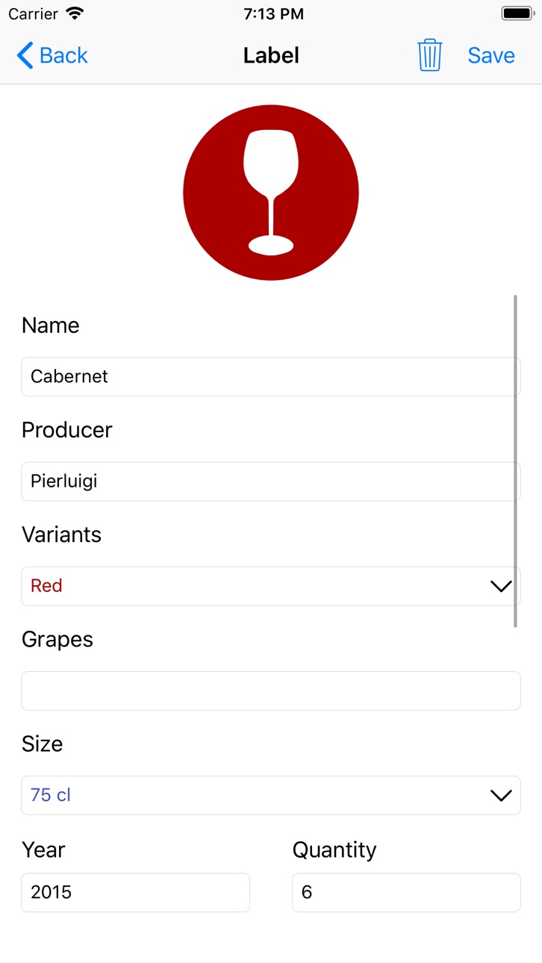This screenshot has height=963, width=542.
Task: Open the 75 cl size selector
Action: 271,795
